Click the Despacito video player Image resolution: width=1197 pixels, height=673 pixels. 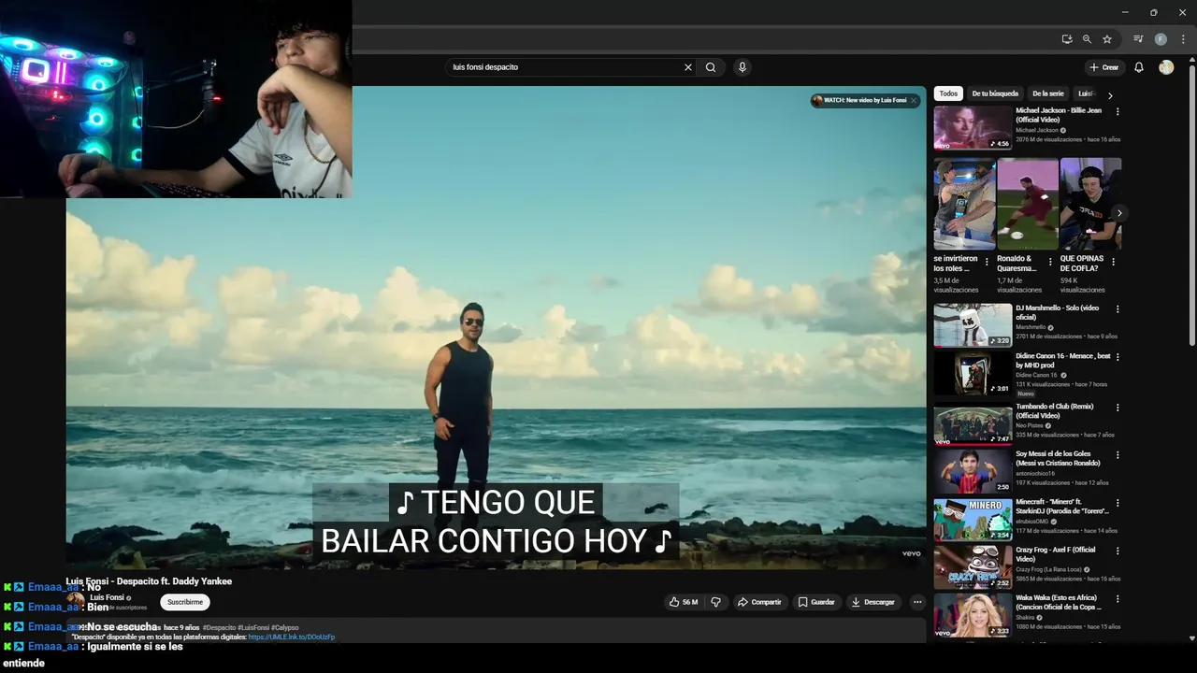496,327
